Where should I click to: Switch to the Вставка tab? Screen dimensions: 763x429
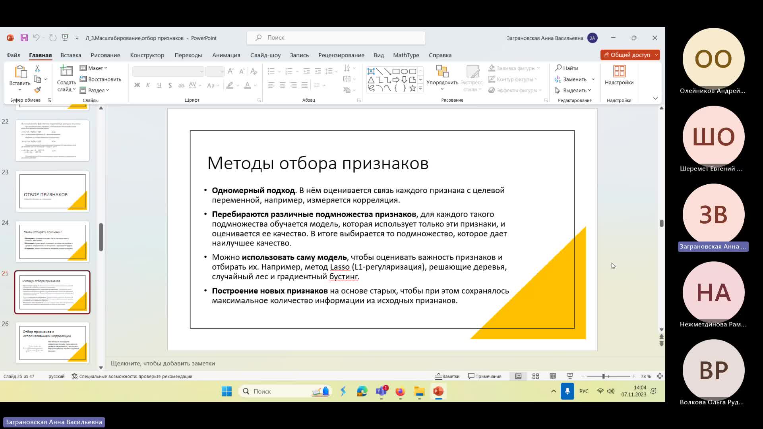pos(71,55)
